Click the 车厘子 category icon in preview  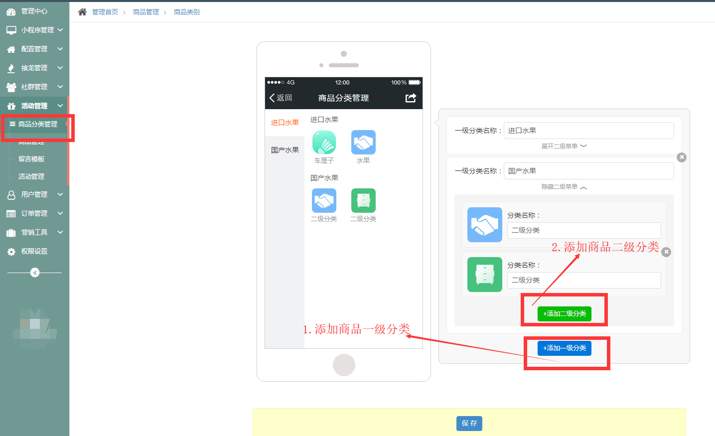pyautogui.click(x=324, y=142)
